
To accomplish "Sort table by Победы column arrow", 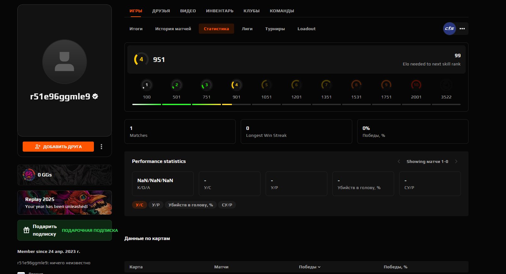I will coord(319,267).
